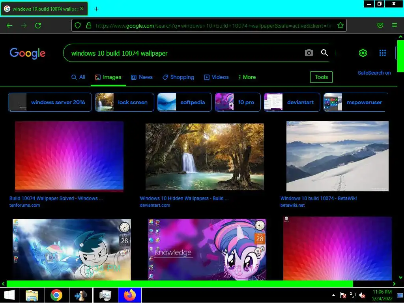Click the SafeSearch on link
Image resolution: width=404 pixels, height=303 pixels.
pyautogui.click(x=374, y=73)
